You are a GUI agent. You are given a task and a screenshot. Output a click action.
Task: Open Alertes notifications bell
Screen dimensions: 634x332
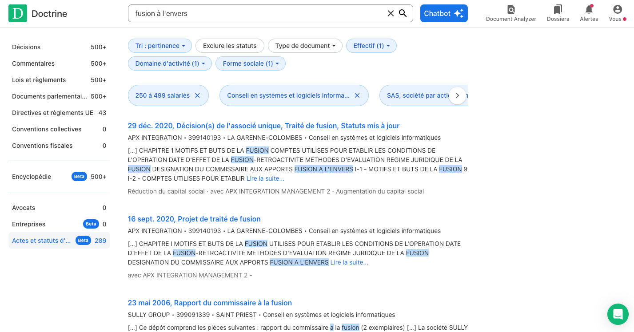(589, 13)
